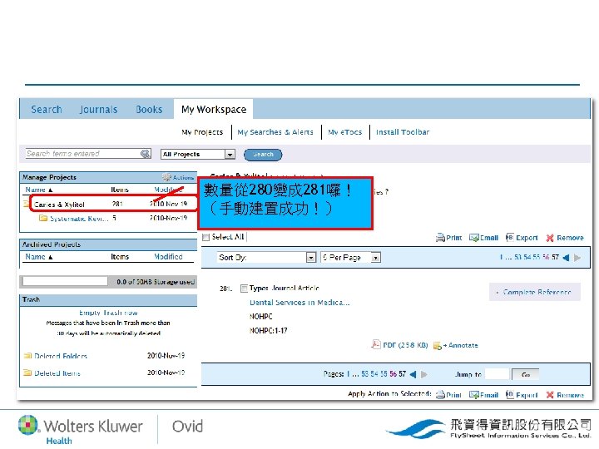
Task: Go to page 53 in top pager
Action: point(517,257)
